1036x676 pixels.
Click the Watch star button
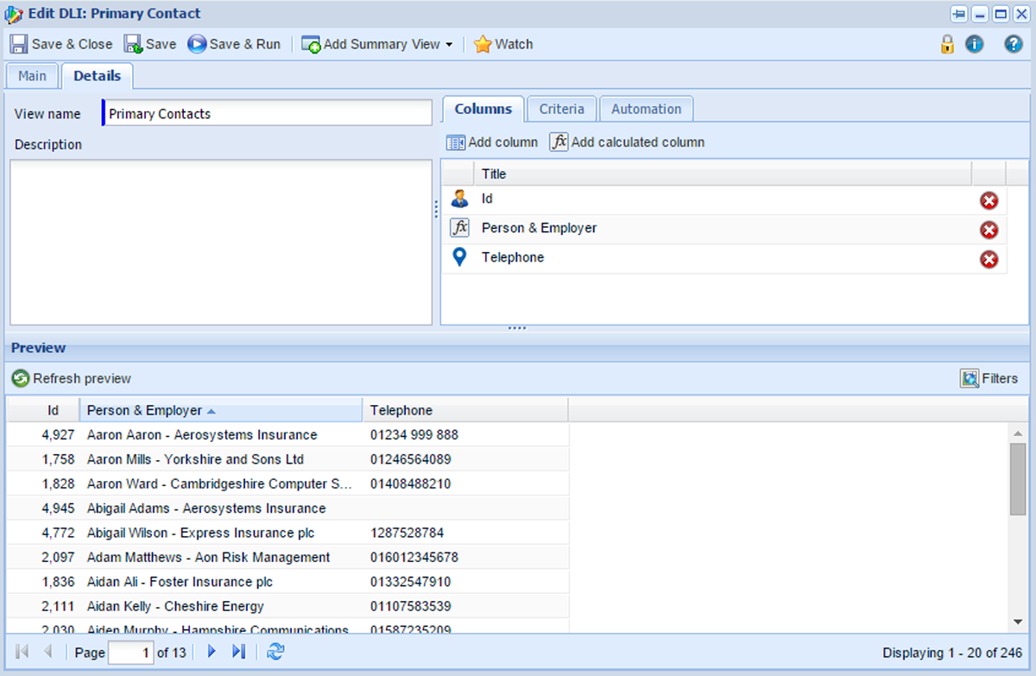coord(503,44)
